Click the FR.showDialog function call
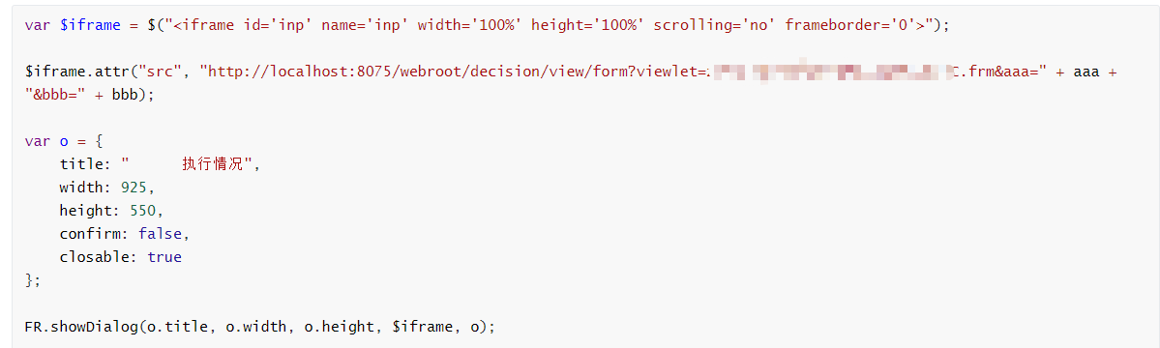Viewport: 1160px width, 348px height. point(81,327)
